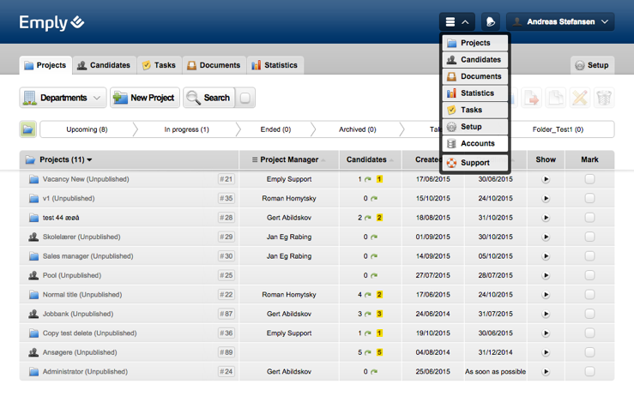
Task: Click the notification bell icon in header
Action: pyautogui.click(x=491, y=22)
